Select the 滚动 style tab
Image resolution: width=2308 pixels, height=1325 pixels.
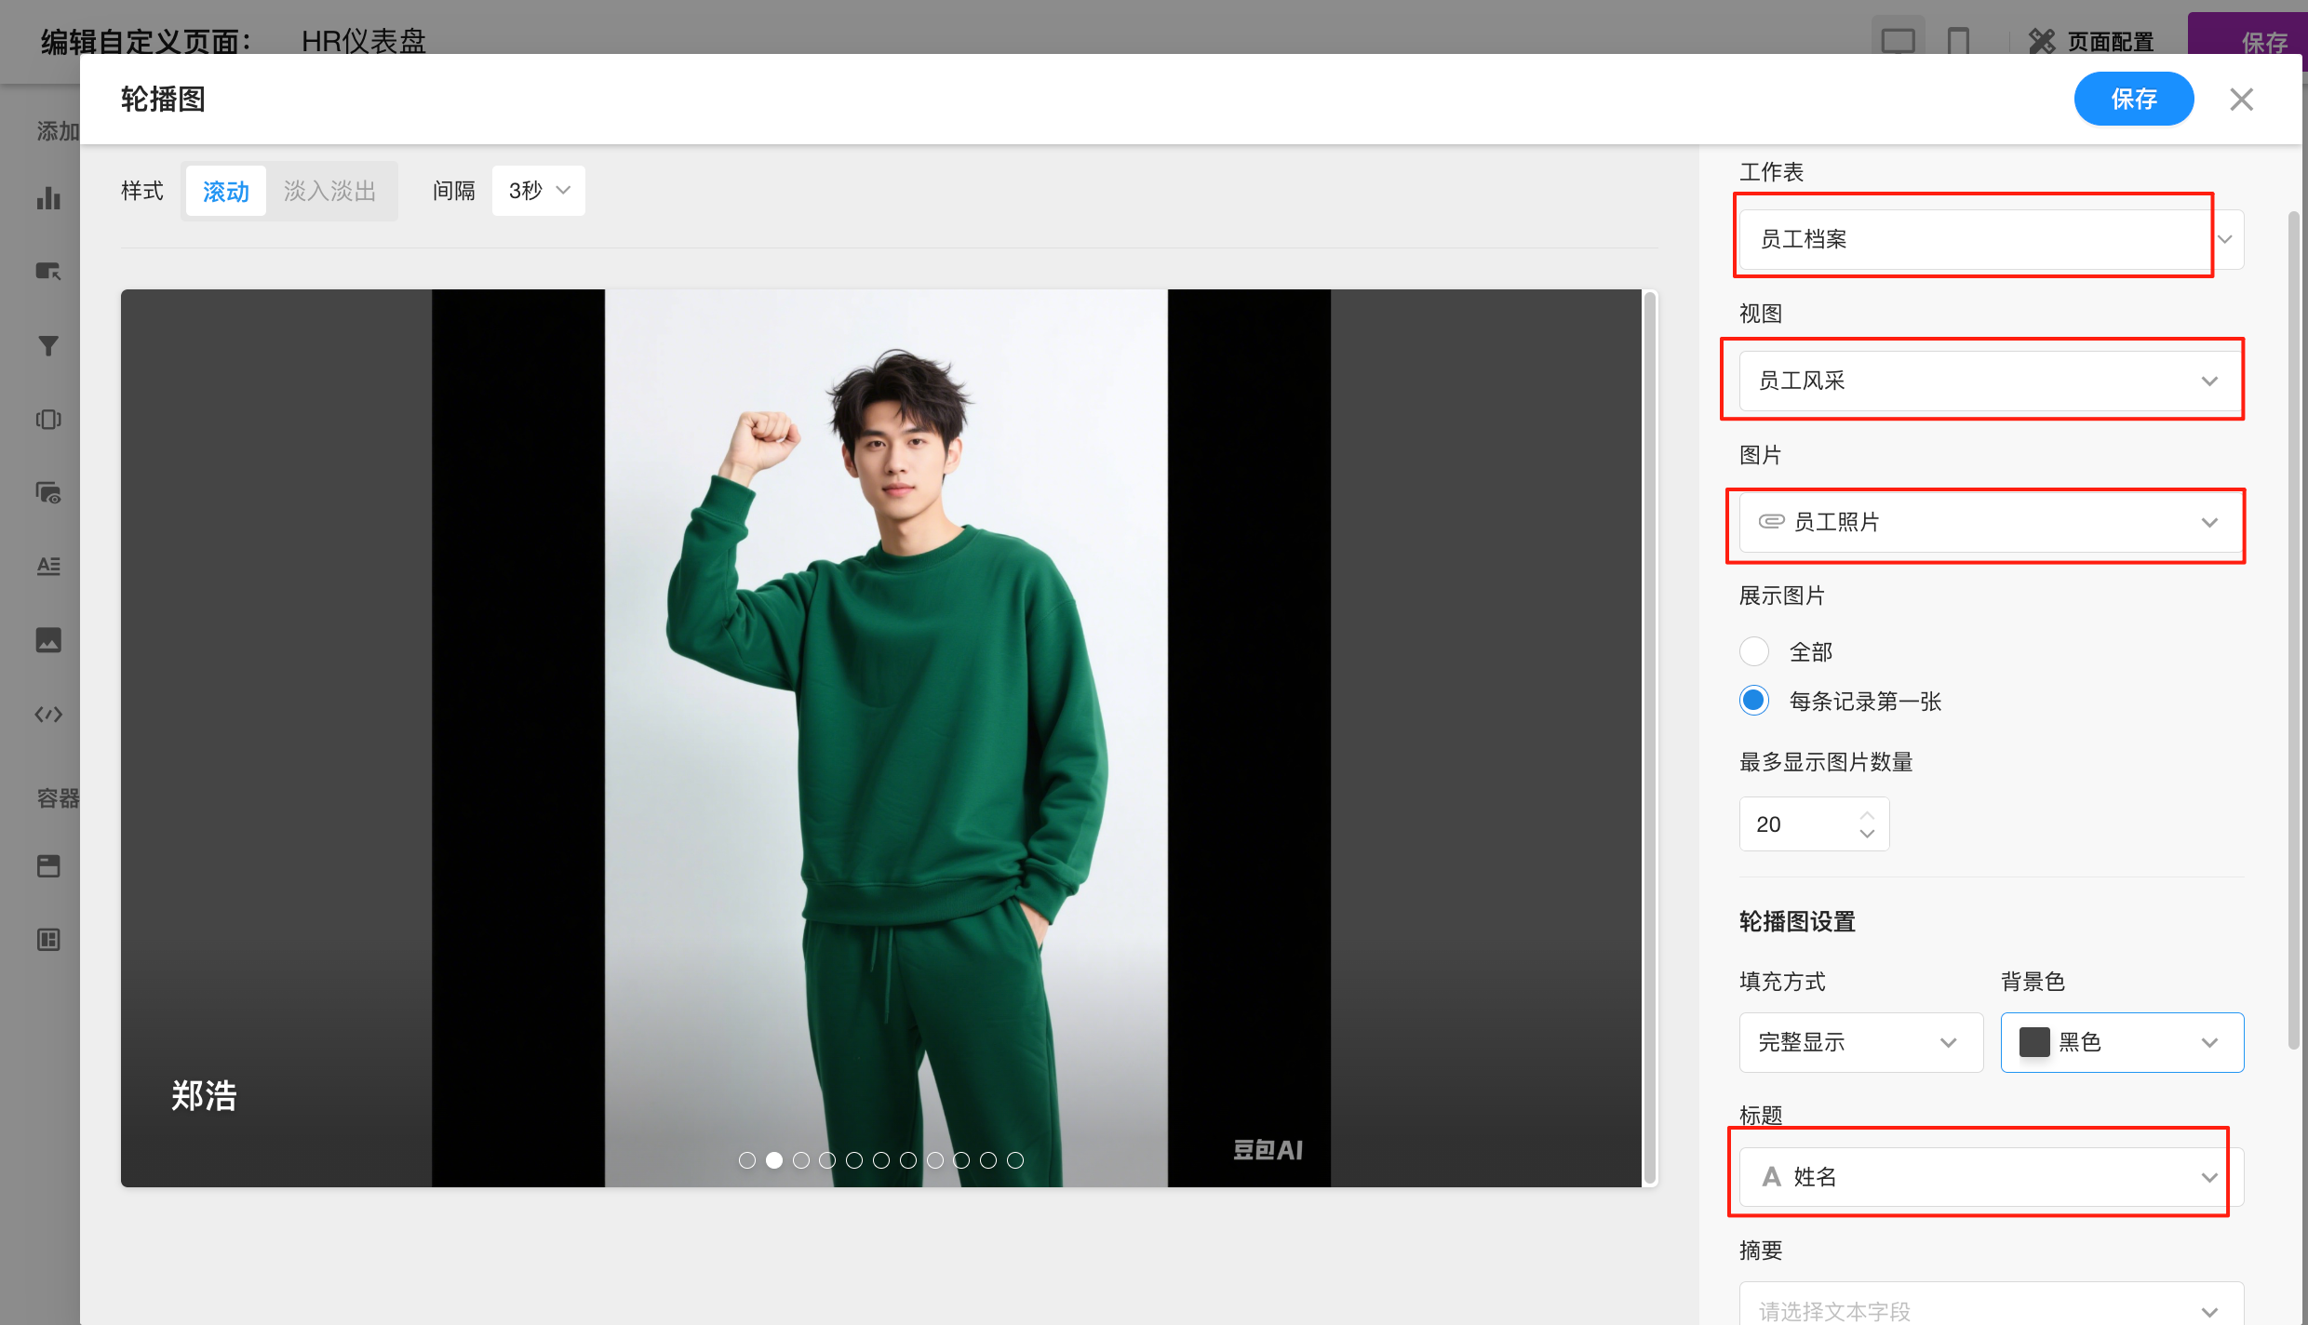click(225, 191)
